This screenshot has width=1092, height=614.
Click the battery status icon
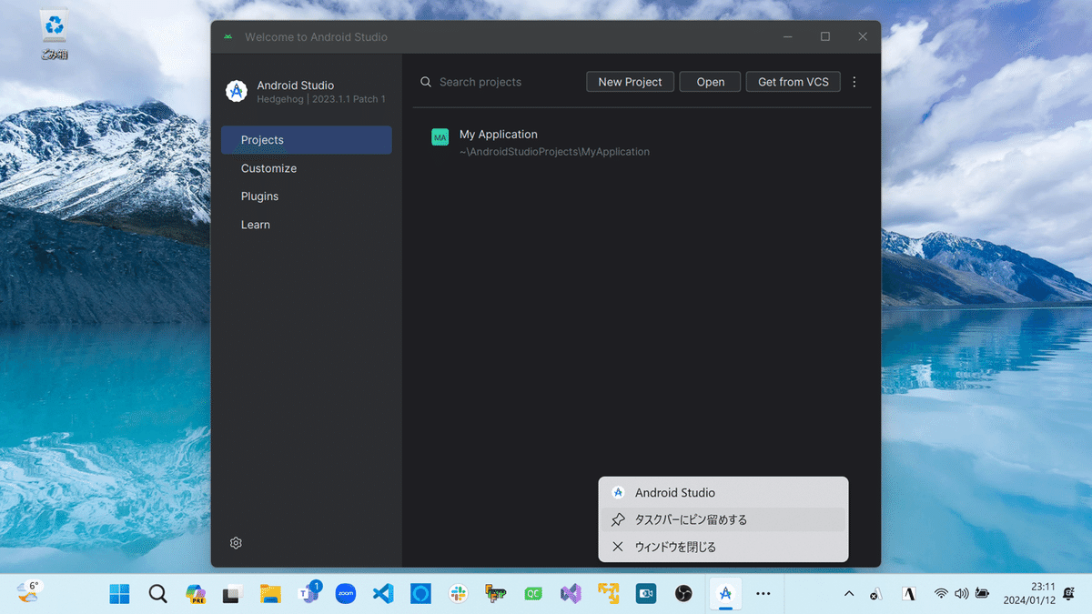[983, 594]
